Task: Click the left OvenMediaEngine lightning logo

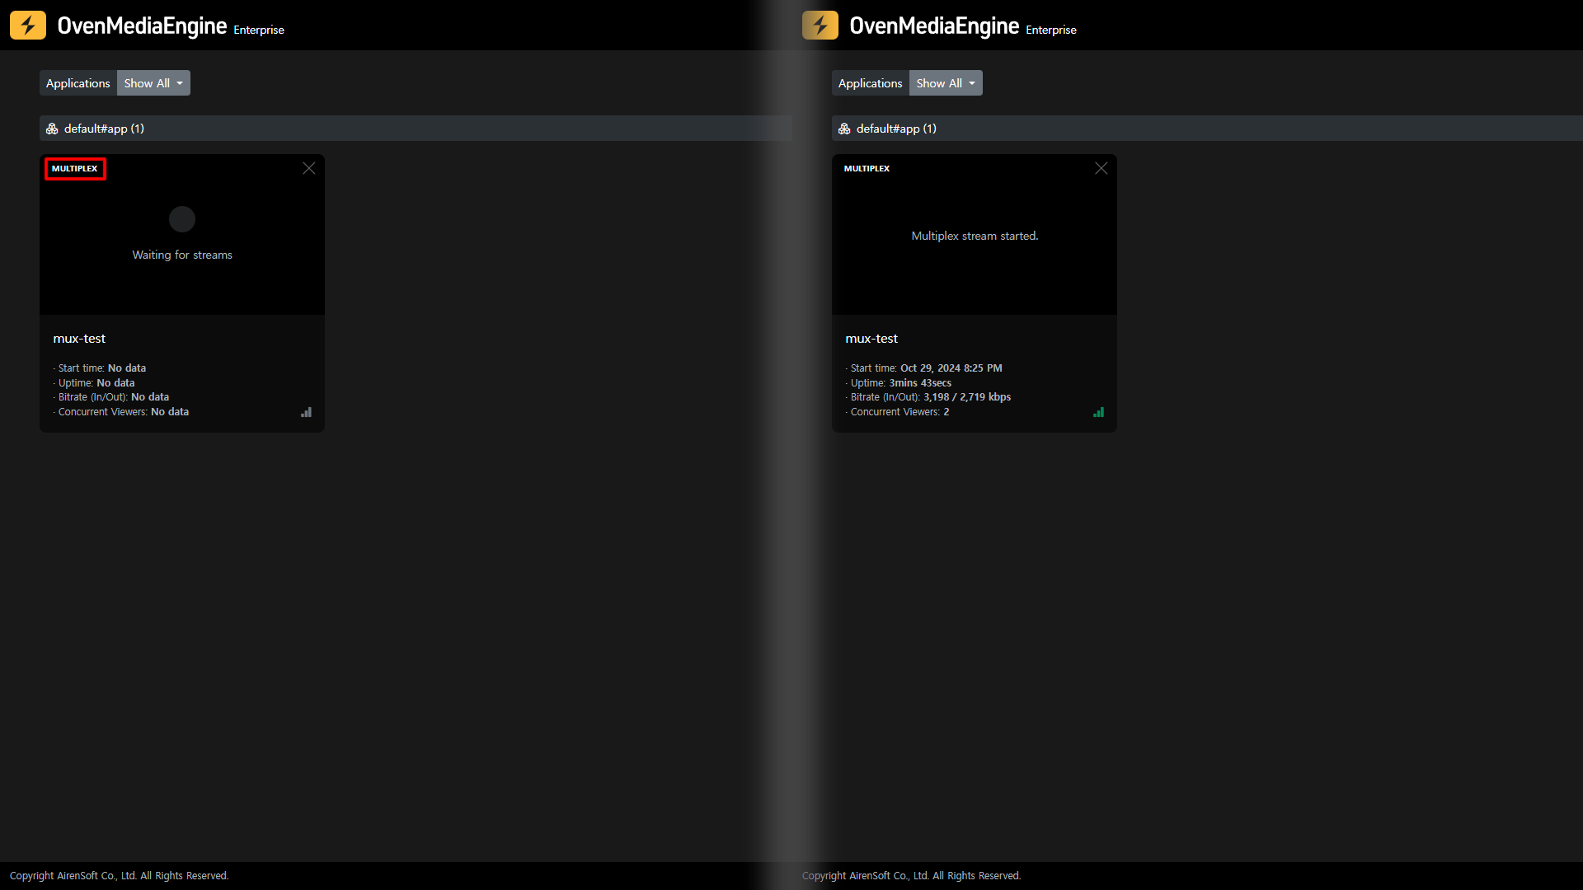Action: coord(28,26)
